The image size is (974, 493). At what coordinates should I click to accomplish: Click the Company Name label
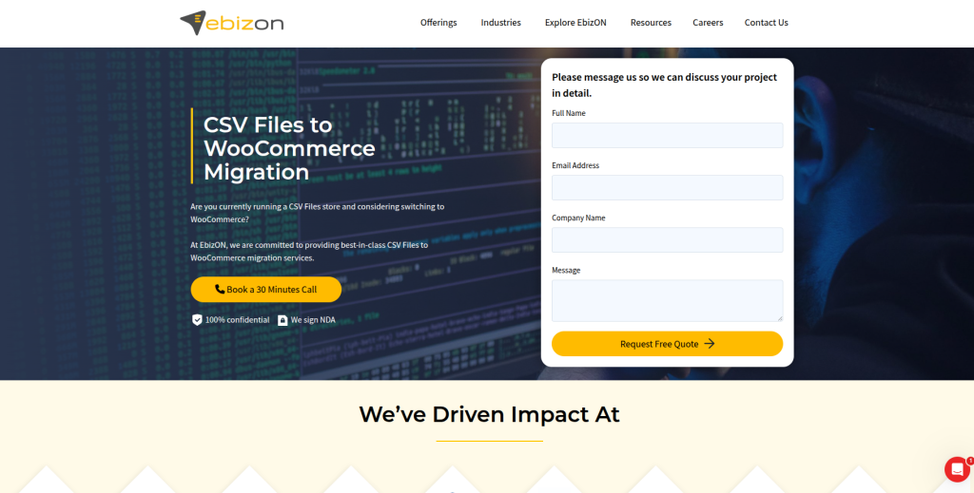pyautogui.click(x=578, y=218)
